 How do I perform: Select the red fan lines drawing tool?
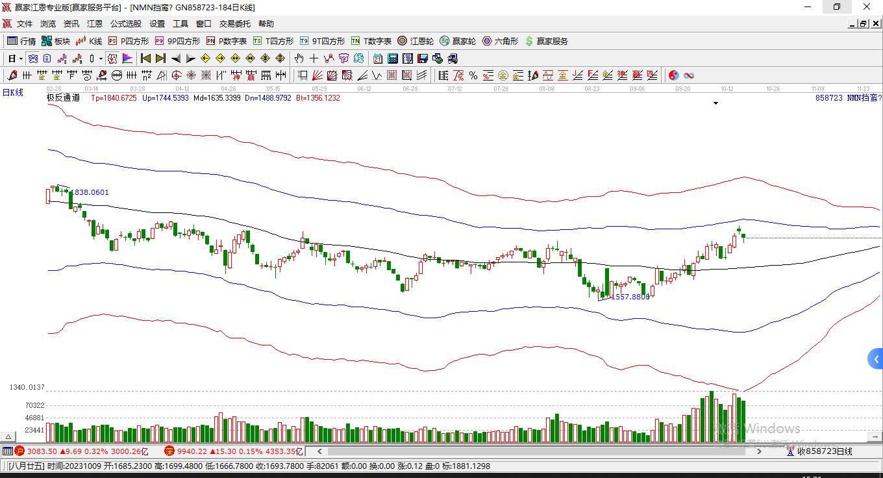[317, 75]
